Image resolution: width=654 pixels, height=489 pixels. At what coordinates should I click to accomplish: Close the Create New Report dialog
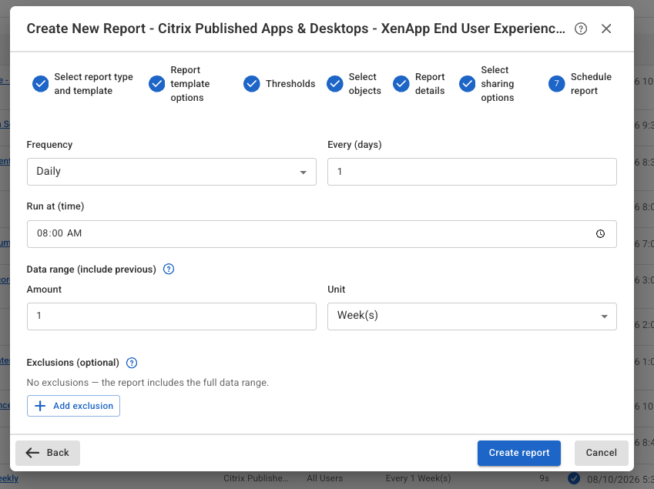(x=606, y=28)
